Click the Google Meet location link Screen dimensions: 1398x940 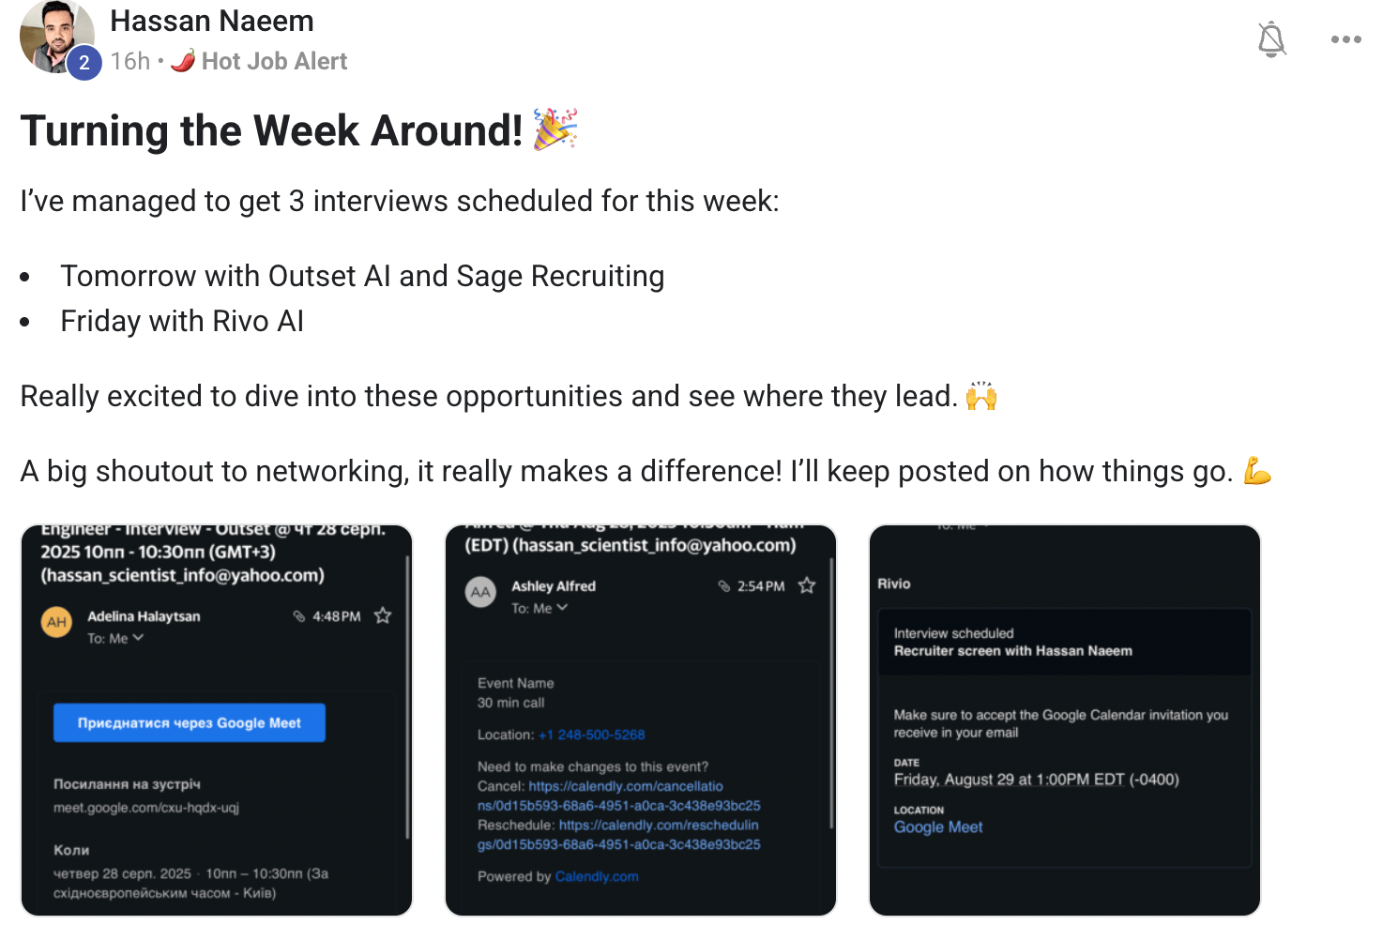938,826
